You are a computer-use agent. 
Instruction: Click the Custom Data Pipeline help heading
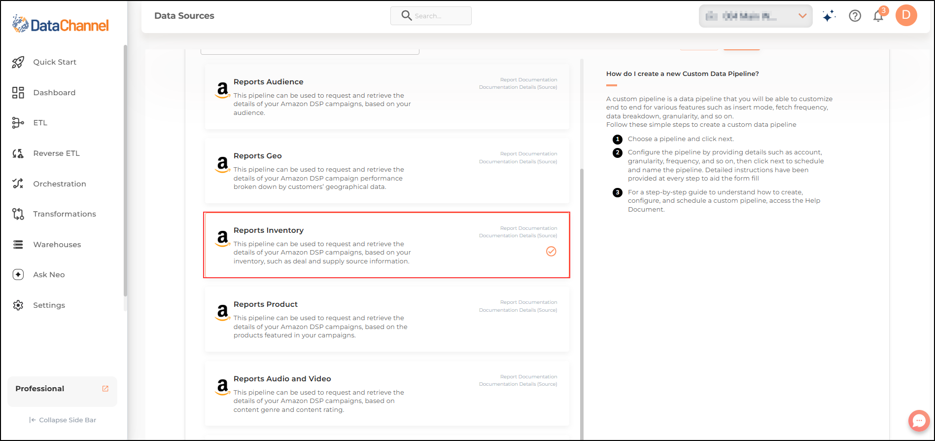coord(683,74)
